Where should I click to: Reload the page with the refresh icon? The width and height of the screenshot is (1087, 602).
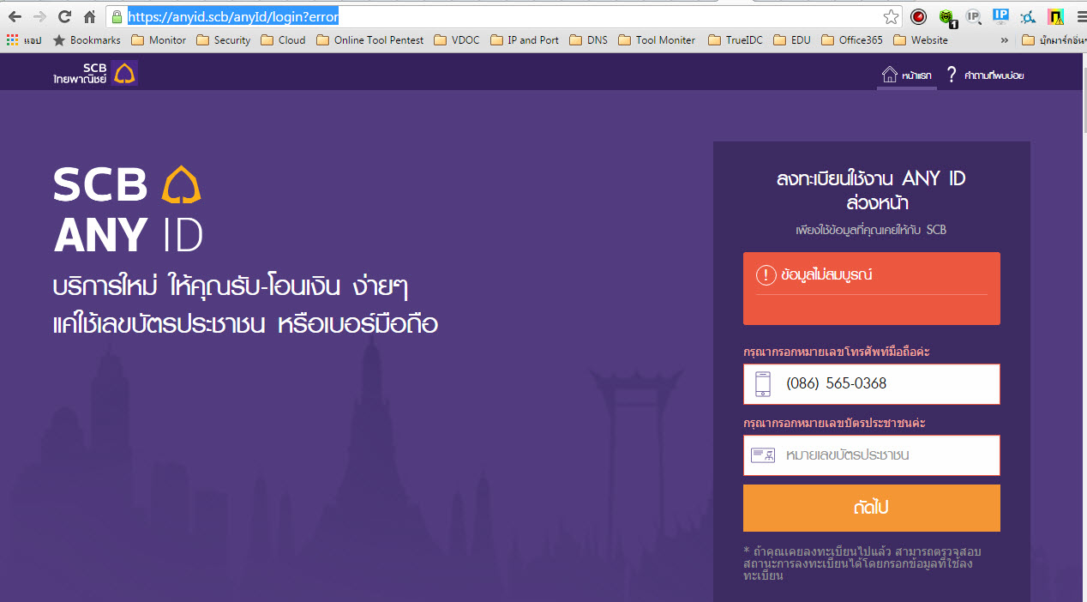tap(64, 16)
